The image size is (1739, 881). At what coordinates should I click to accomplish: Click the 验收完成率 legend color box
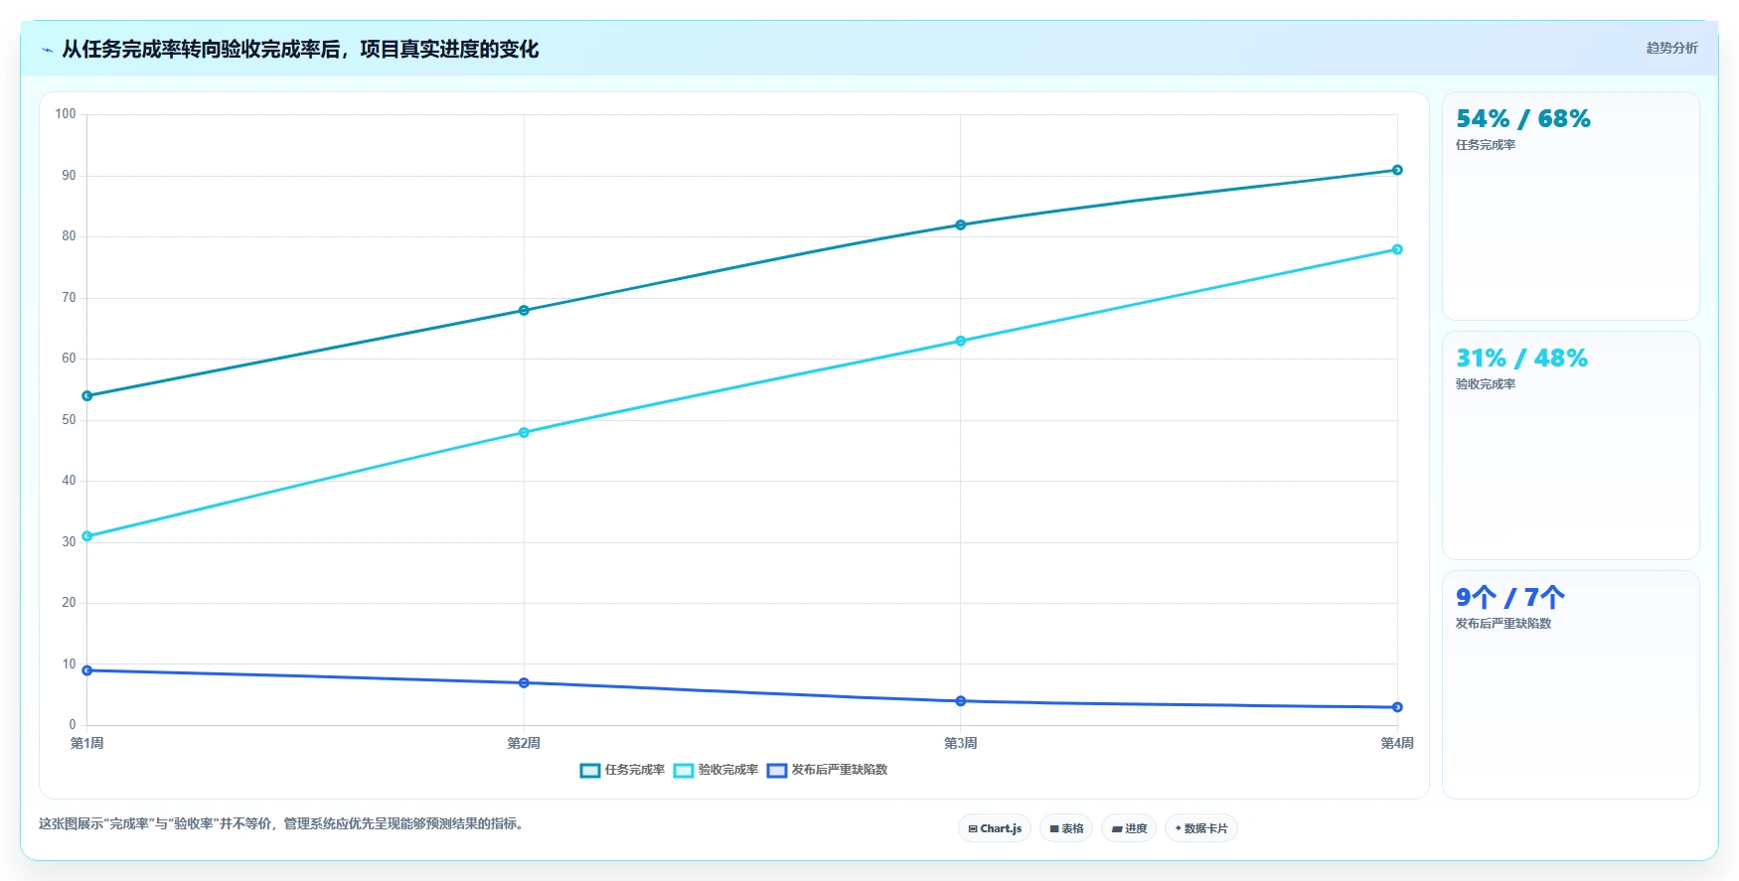tap(684, 771)
